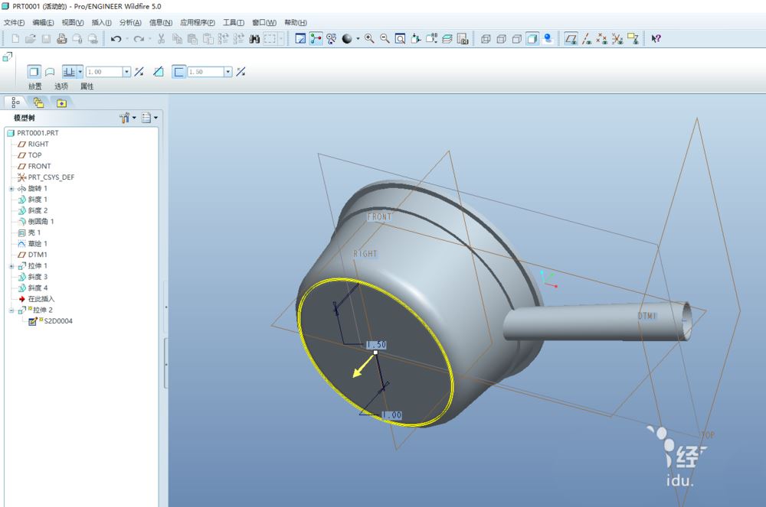The width and height of the screenshot is (766, 507).
Task: Click the Undo arrow icon
Action: 116,38
